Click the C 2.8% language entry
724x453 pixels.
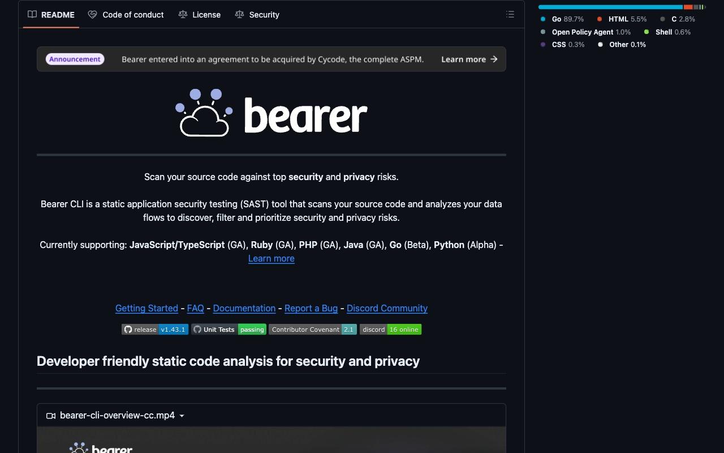[678, 19]
